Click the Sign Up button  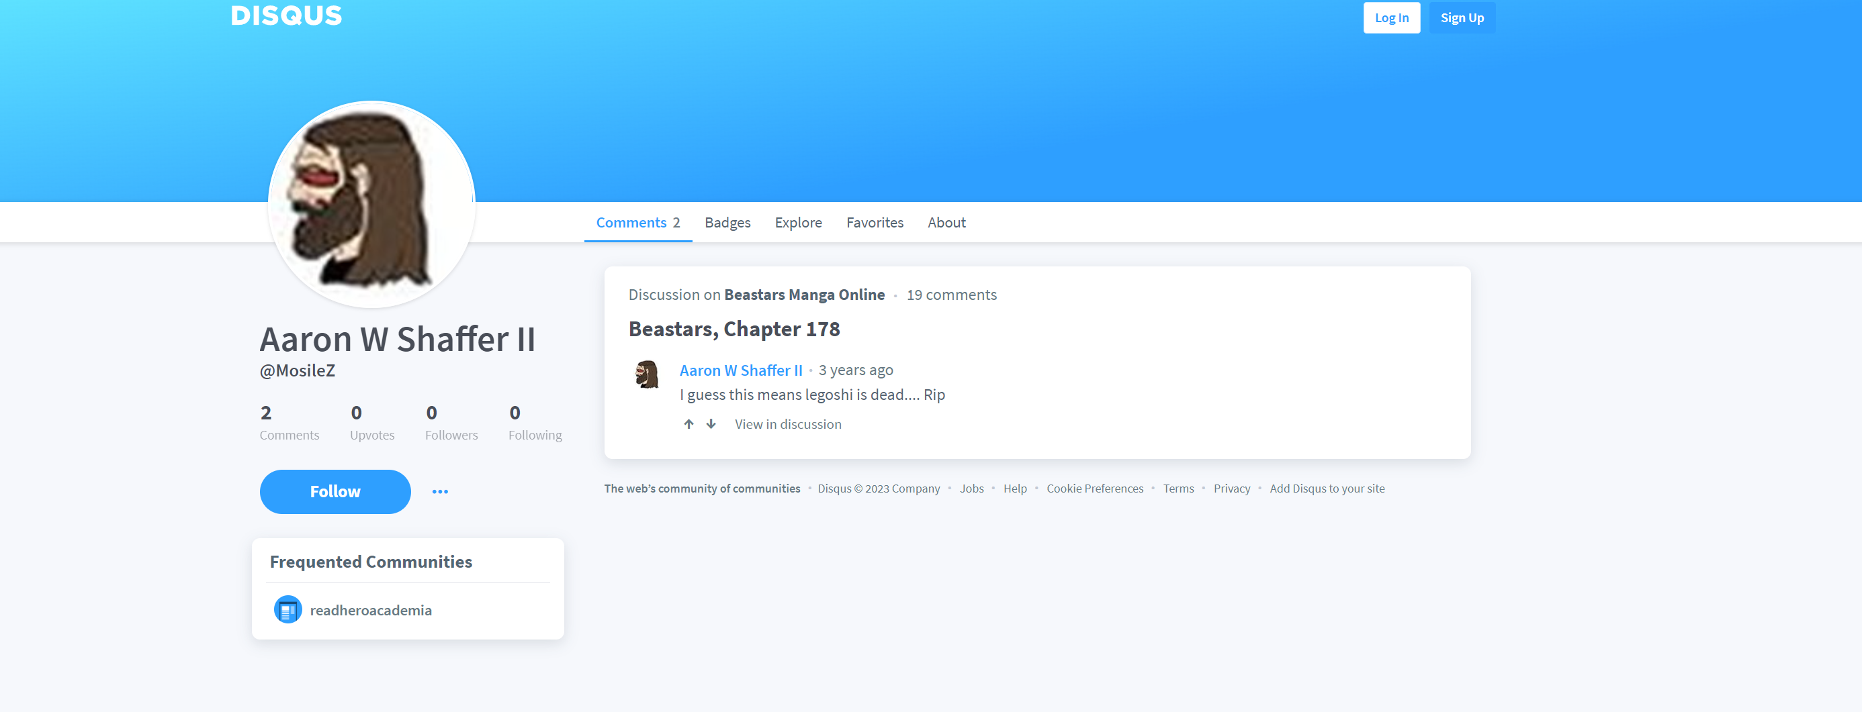point(1462,17)
